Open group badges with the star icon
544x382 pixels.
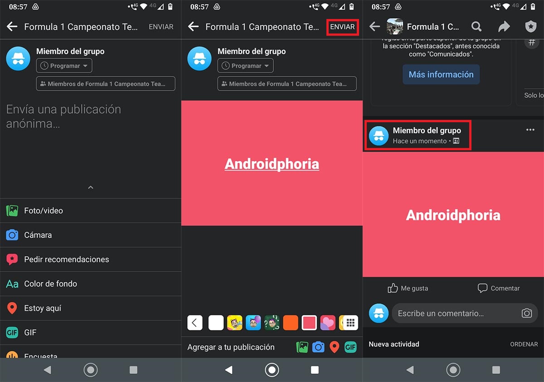[x=530, y=27]
